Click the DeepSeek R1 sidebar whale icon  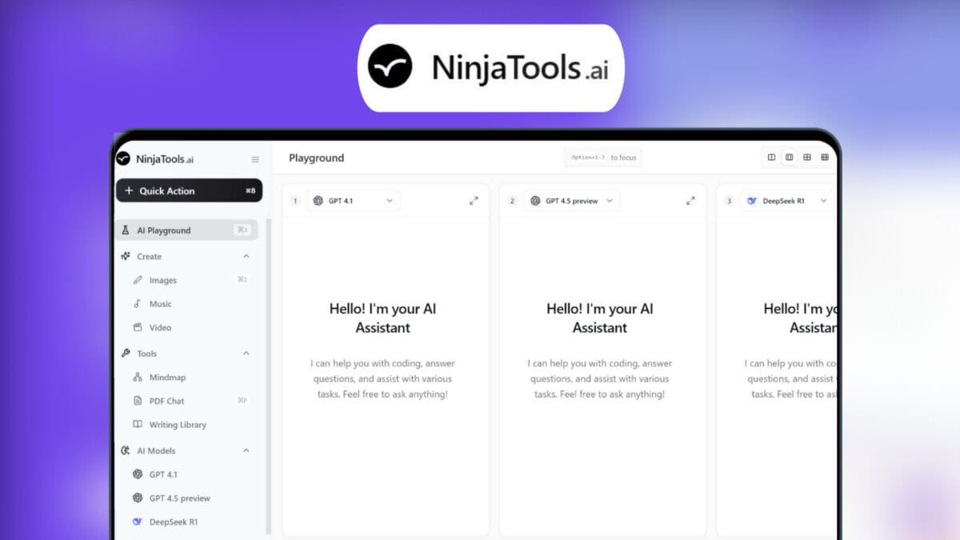pyautogui.click(x=138, y=522)
